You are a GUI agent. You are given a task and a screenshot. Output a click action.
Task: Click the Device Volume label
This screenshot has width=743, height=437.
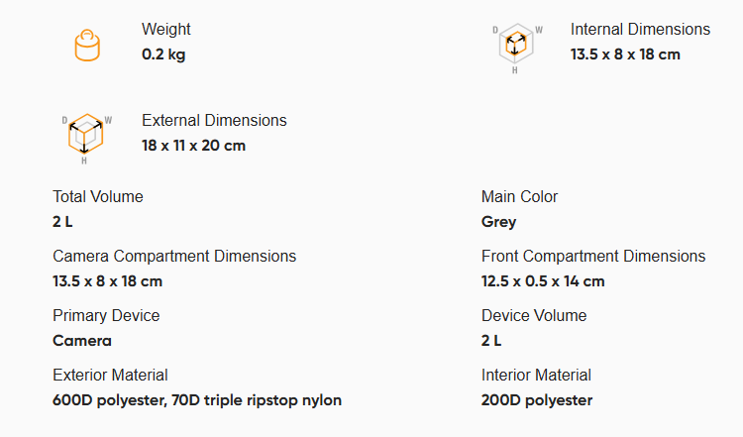point(534,316)
